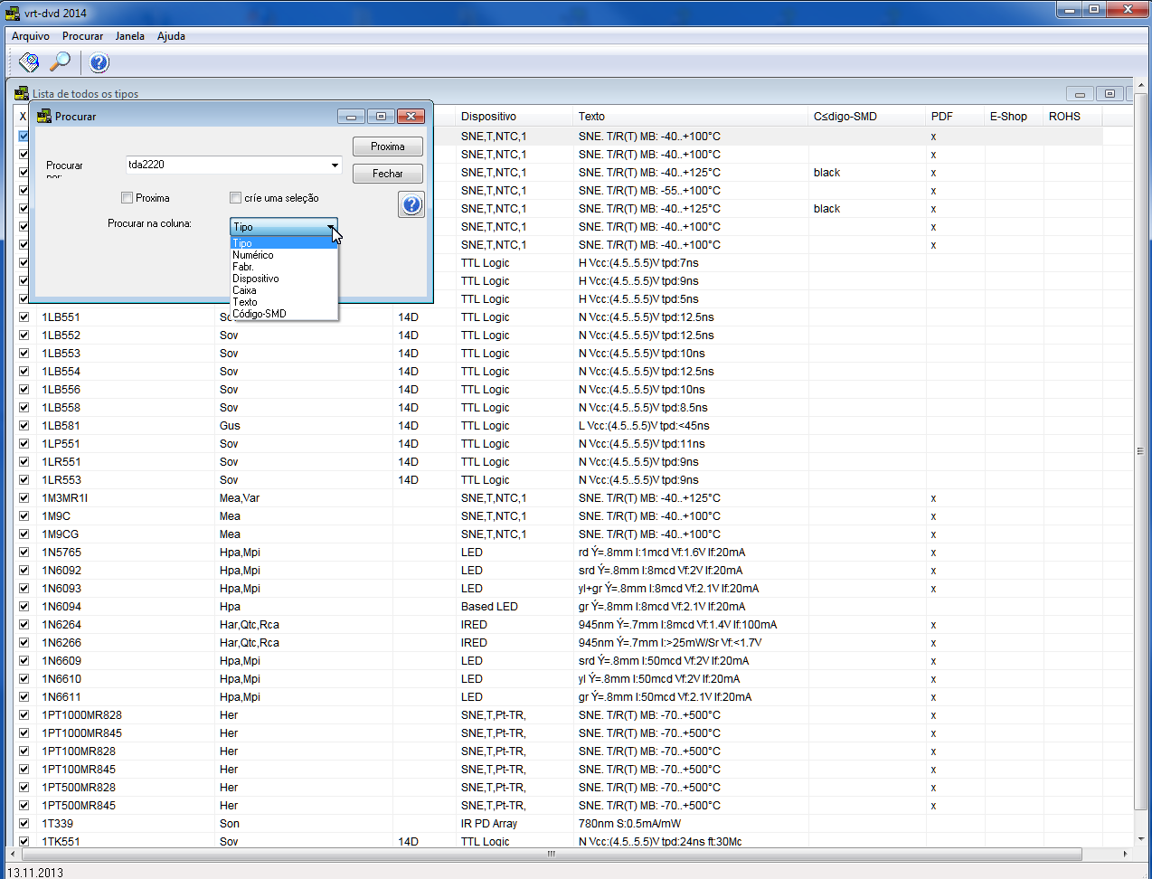Choose Código-SMD in the dropdown list
Screen dimensions: 1152x879
pyautogui.click(x=284, y=314)
